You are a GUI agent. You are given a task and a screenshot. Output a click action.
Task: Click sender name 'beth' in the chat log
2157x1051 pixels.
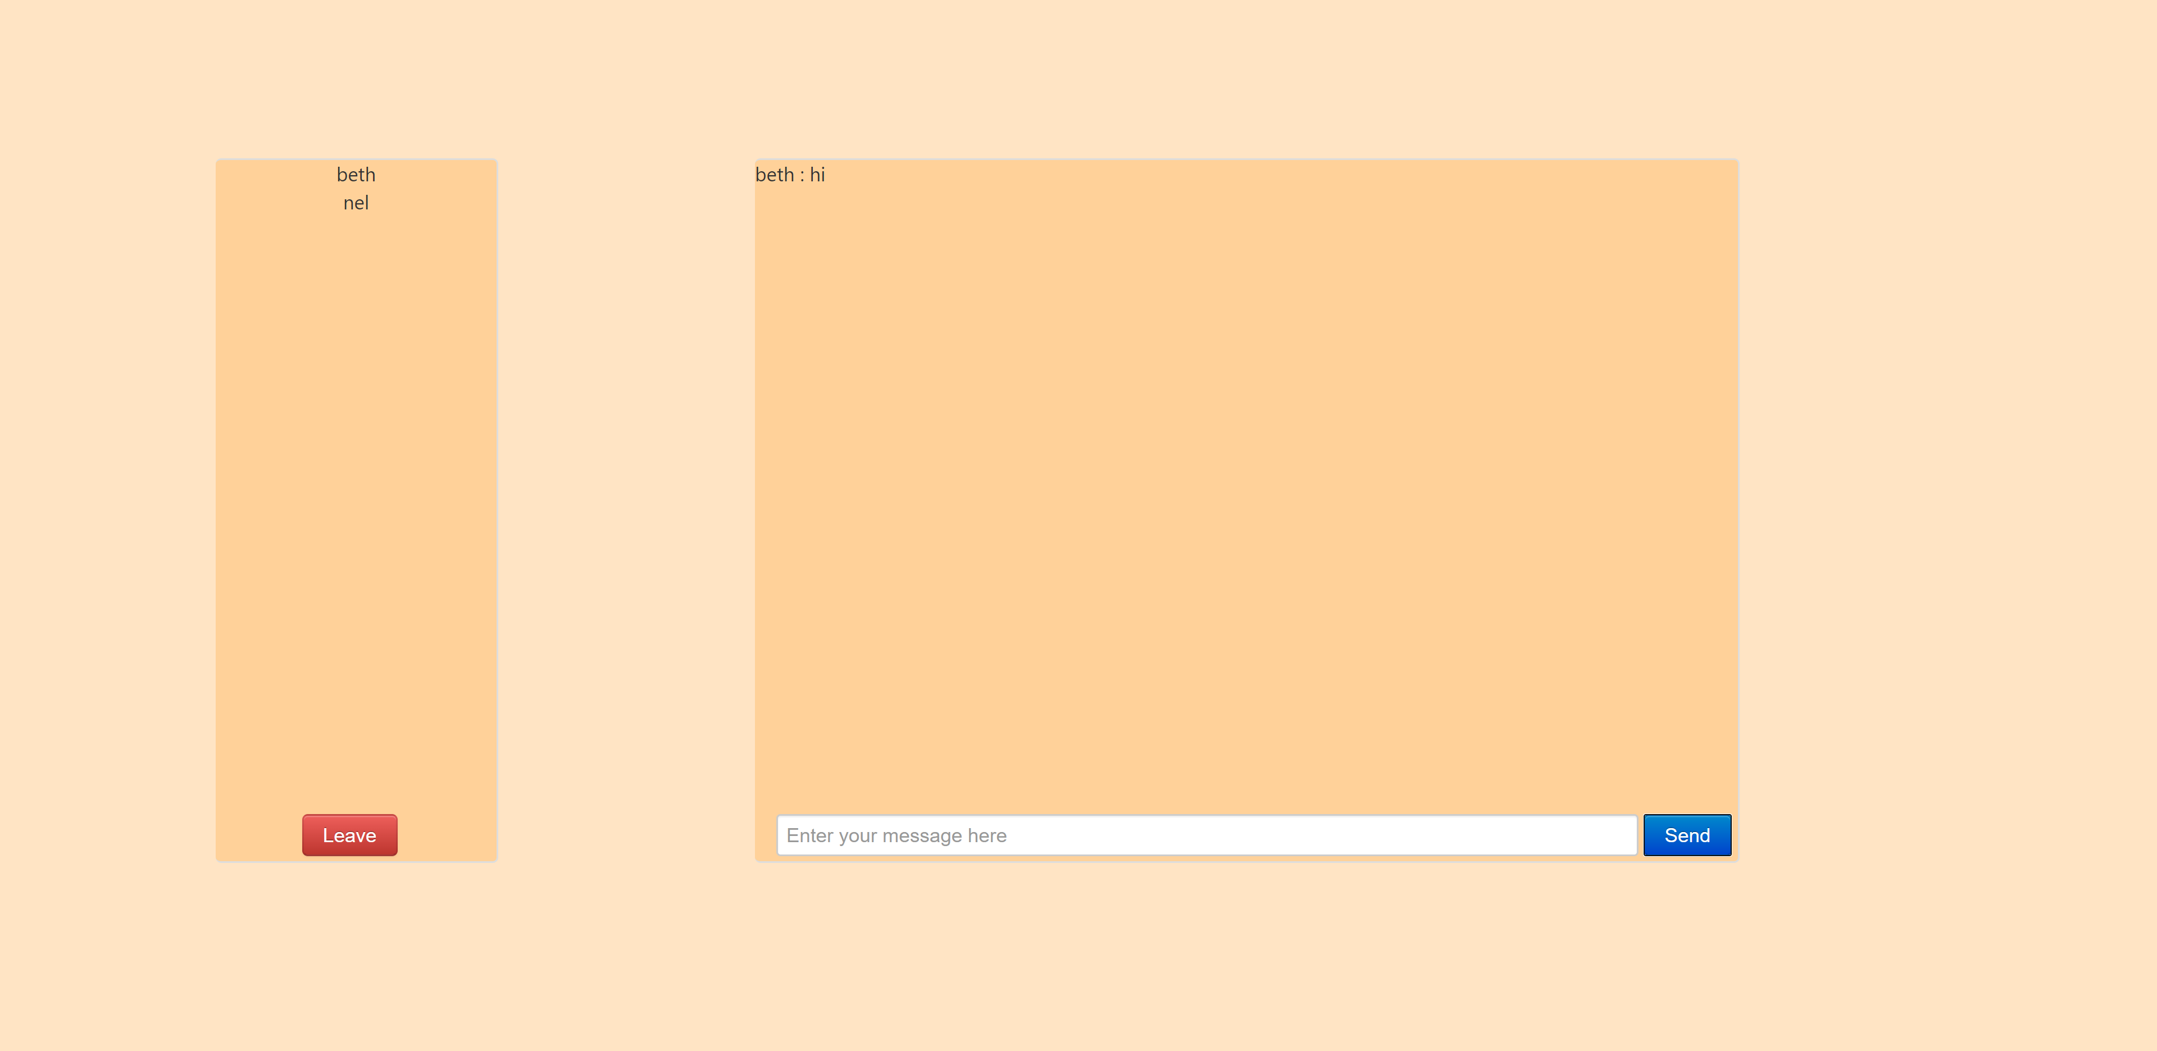point(775,175)
